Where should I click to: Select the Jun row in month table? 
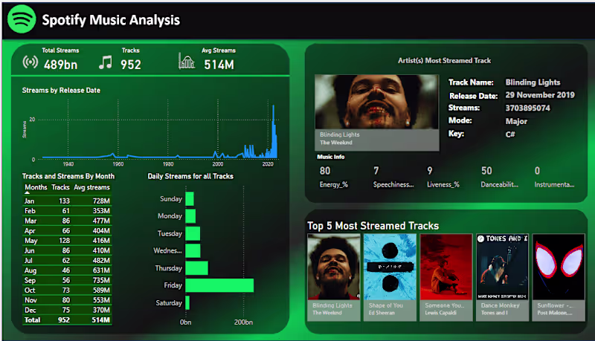pos(67,250)
